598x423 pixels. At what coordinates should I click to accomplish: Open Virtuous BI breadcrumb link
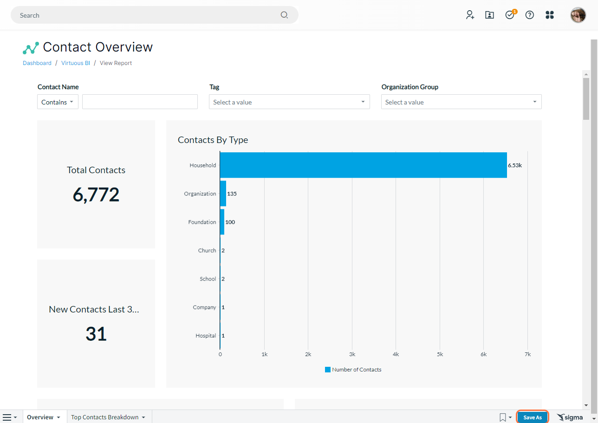[x=76, y=63]
